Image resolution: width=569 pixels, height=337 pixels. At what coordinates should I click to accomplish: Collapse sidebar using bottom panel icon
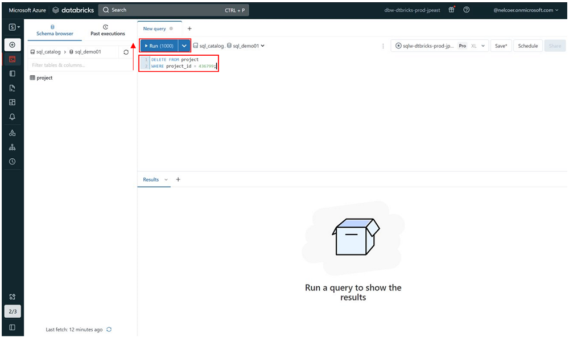13,327
